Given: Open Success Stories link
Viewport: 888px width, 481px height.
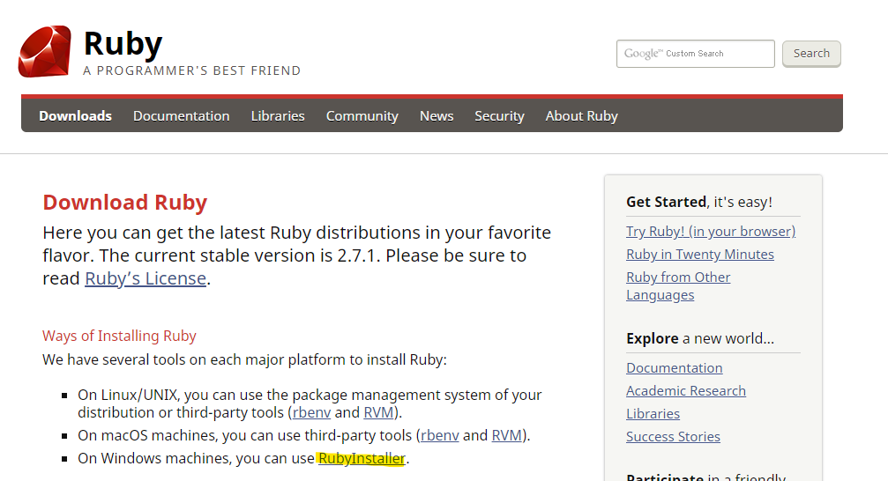Looking at the screenshot, I should coord(674,437).
